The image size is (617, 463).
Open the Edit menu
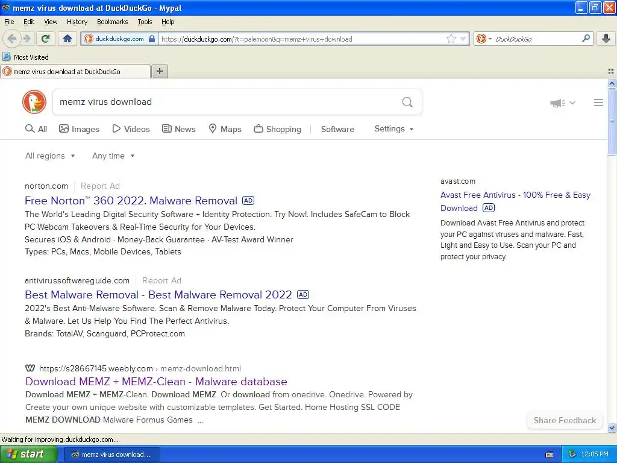(29, 22)
